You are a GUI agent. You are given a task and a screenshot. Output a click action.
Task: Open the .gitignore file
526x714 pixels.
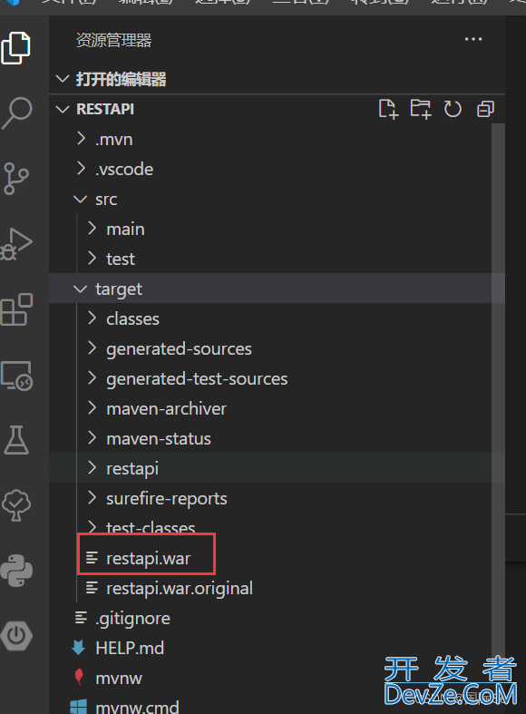[133, 619]
